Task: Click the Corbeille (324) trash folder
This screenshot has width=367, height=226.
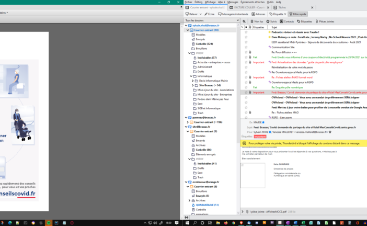Action: (203, 44)
